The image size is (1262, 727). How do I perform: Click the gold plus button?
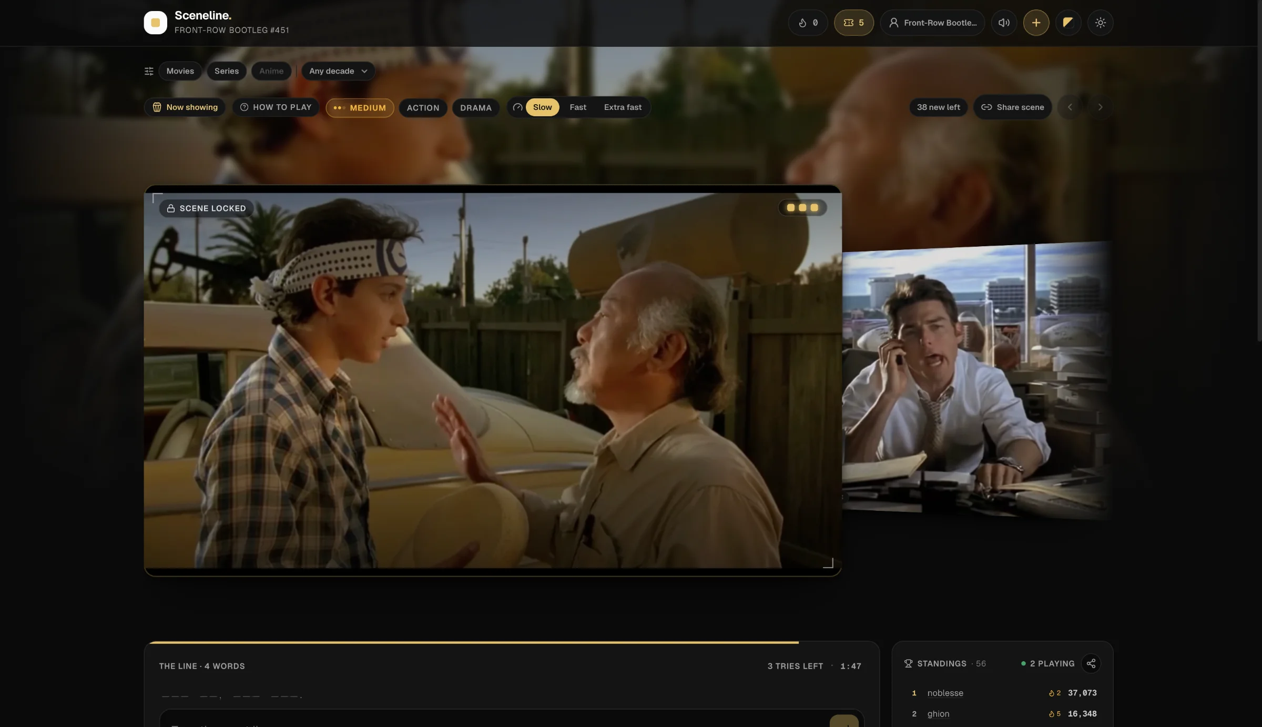click(x=1036, y=23)
